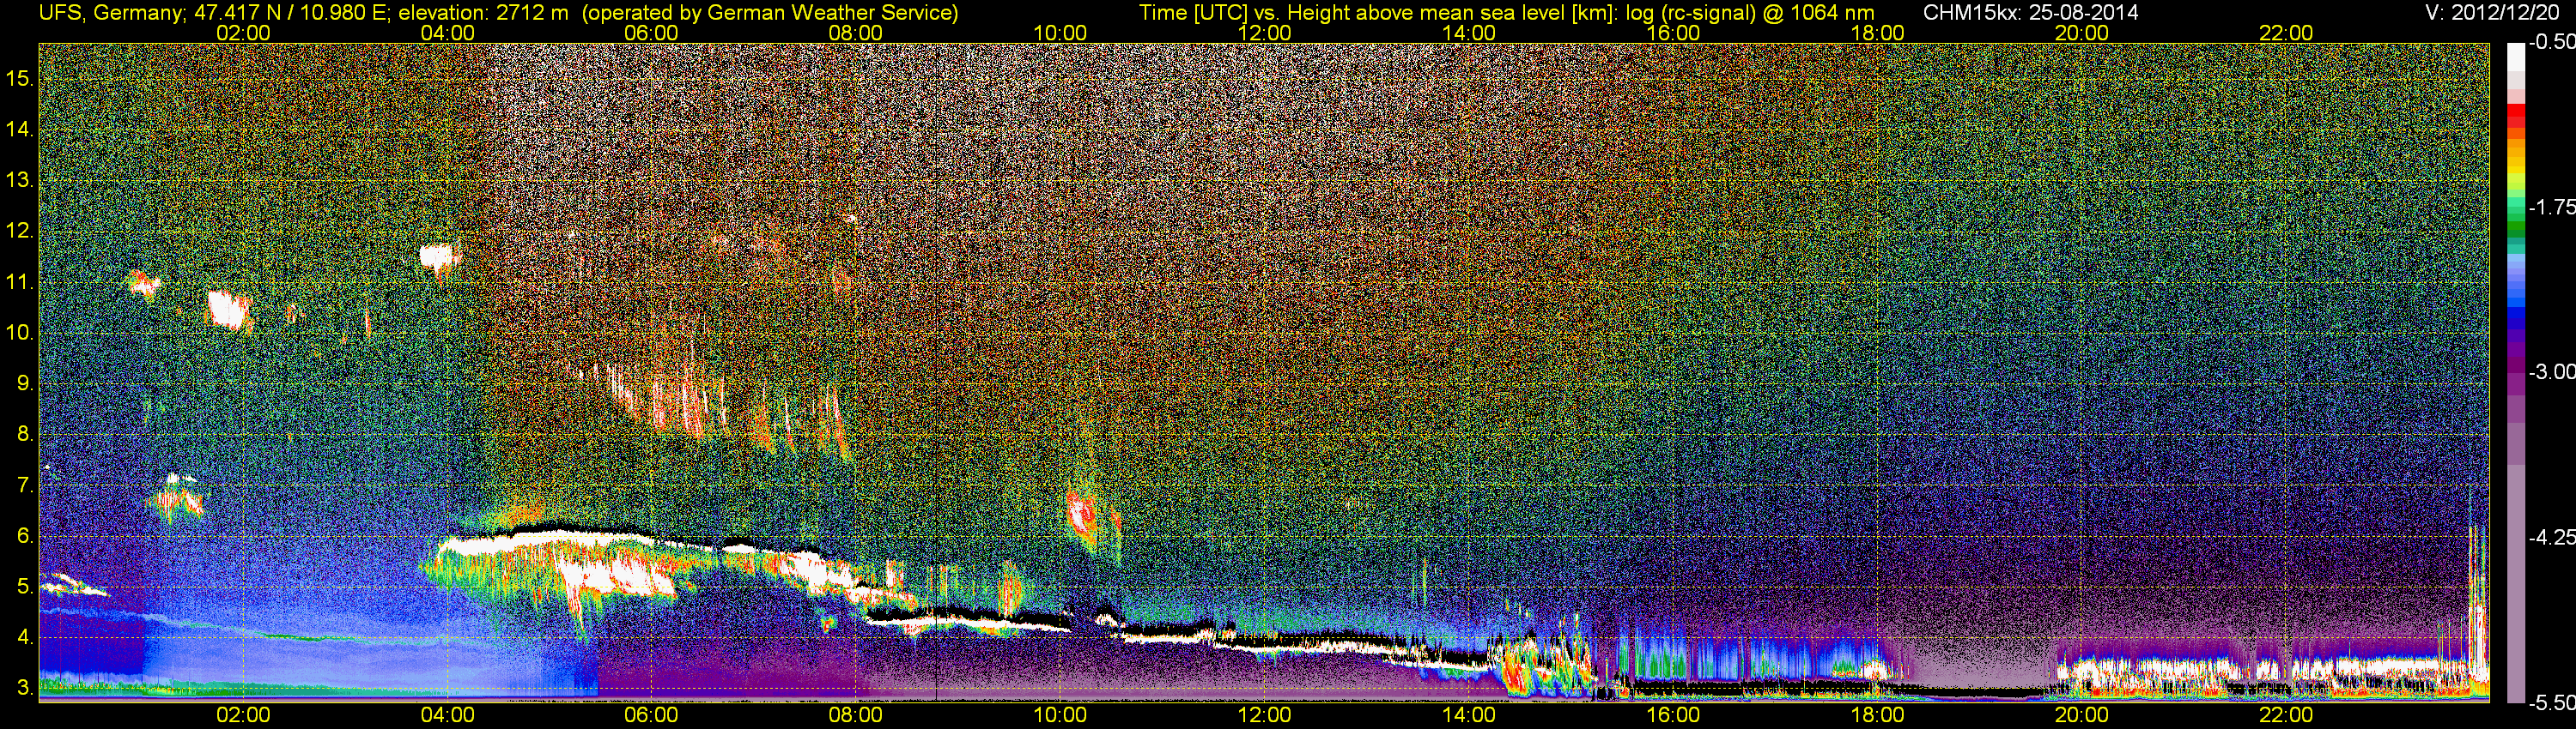Select '(operated by German Weather Service)' text
The height and width of the screenshot is (729, 2576).
770,13
